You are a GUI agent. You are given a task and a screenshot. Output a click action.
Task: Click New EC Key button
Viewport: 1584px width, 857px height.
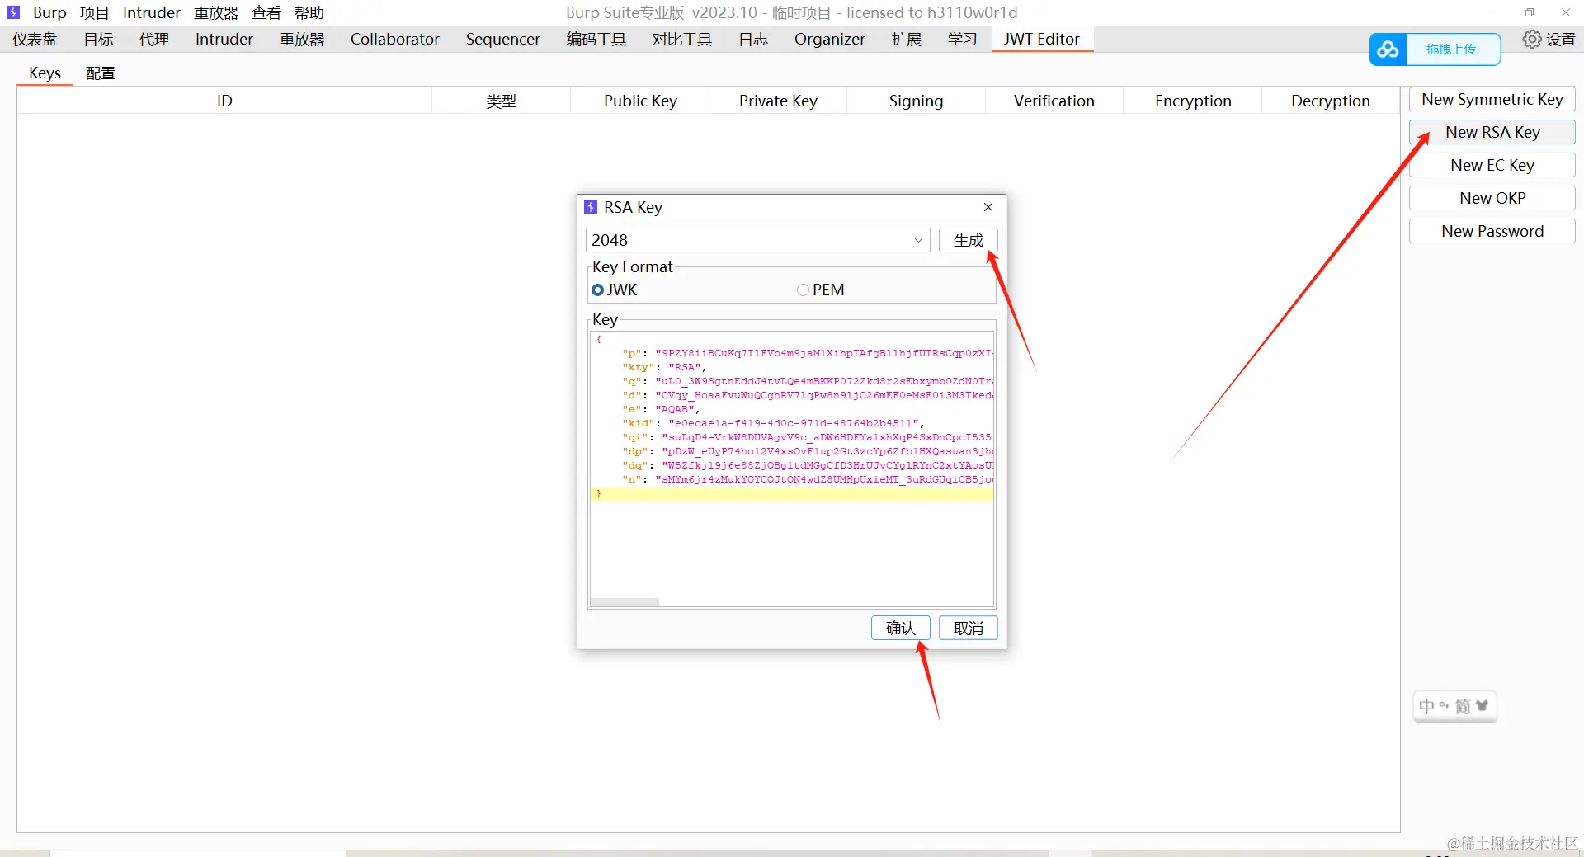pos(1492,165)
